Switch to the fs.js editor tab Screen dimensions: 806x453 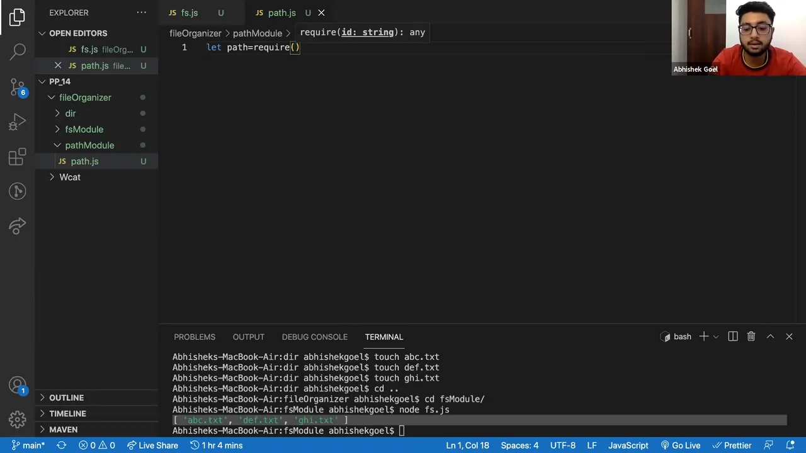tap(189, 13)
